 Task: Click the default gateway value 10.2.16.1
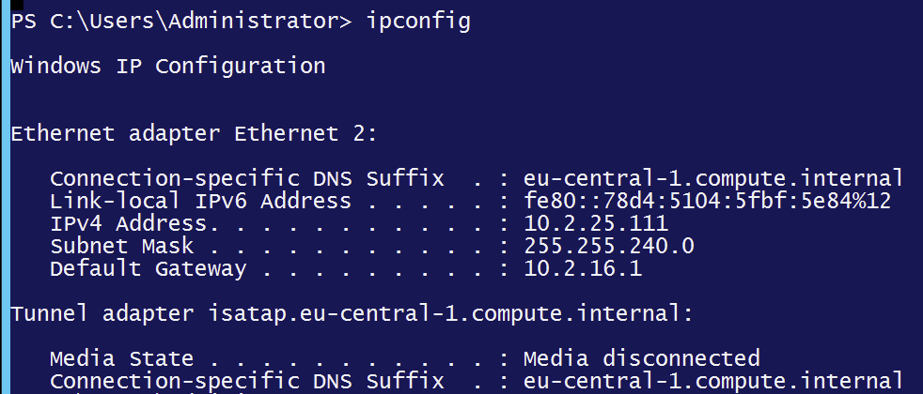point(582,269)
